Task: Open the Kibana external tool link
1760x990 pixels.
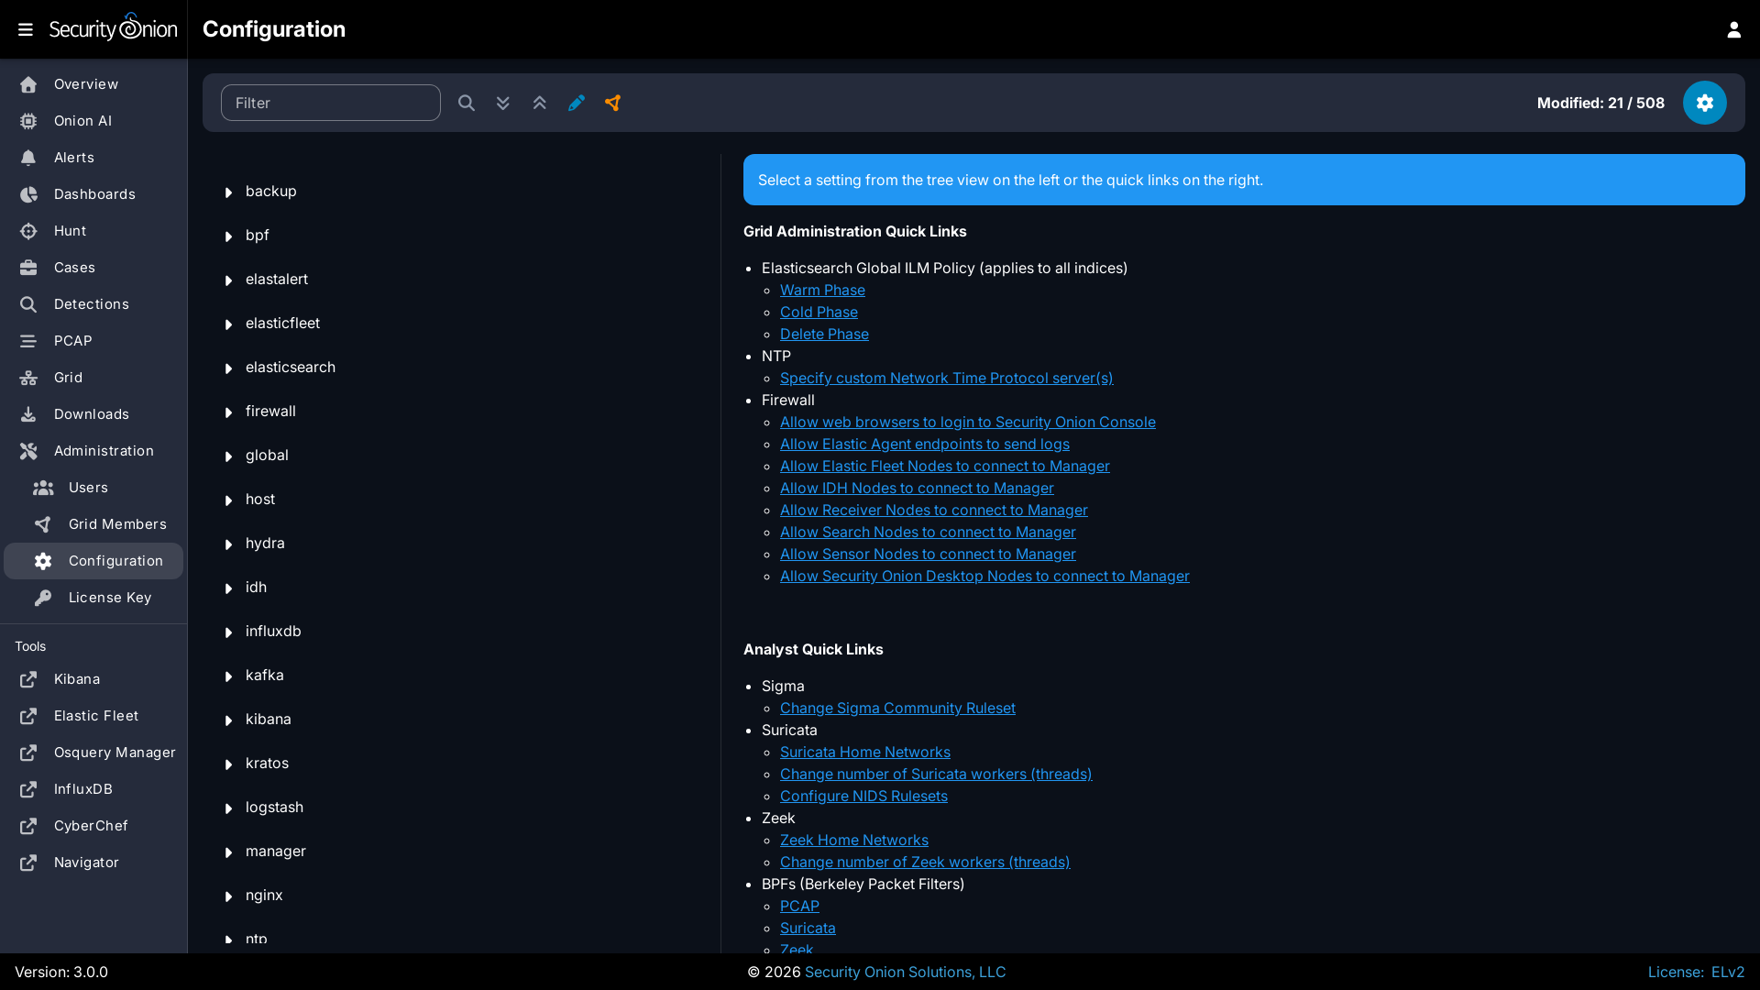Action: pyautogui.click(x=76, y=679)
